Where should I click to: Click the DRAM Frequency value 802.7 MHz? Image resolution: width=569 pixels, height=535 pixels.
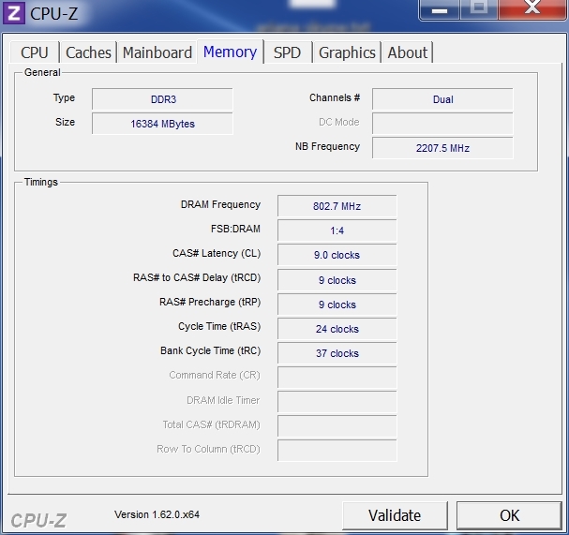pyautogui.click(x=337, y=206)
